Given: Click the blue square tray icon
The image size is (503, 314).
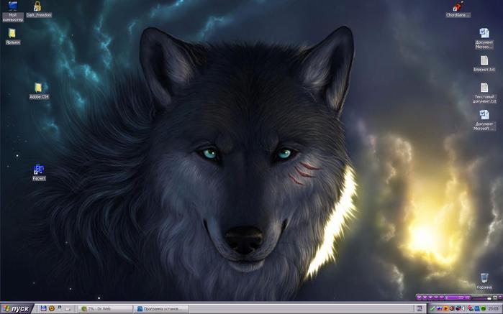Looking at the screenshot, I should 477,308.
